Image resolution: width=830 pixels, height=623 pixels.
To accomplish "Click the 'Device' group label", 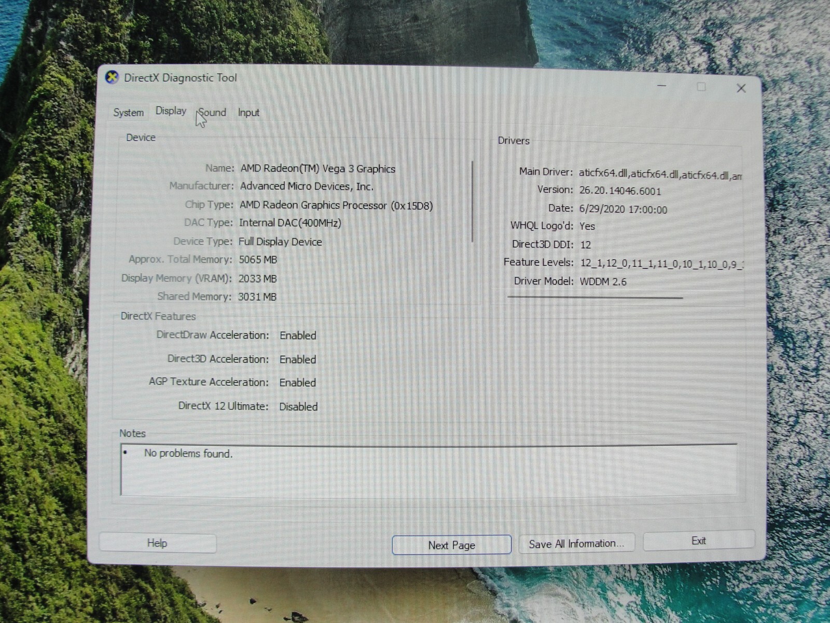I will click(141, 138).
